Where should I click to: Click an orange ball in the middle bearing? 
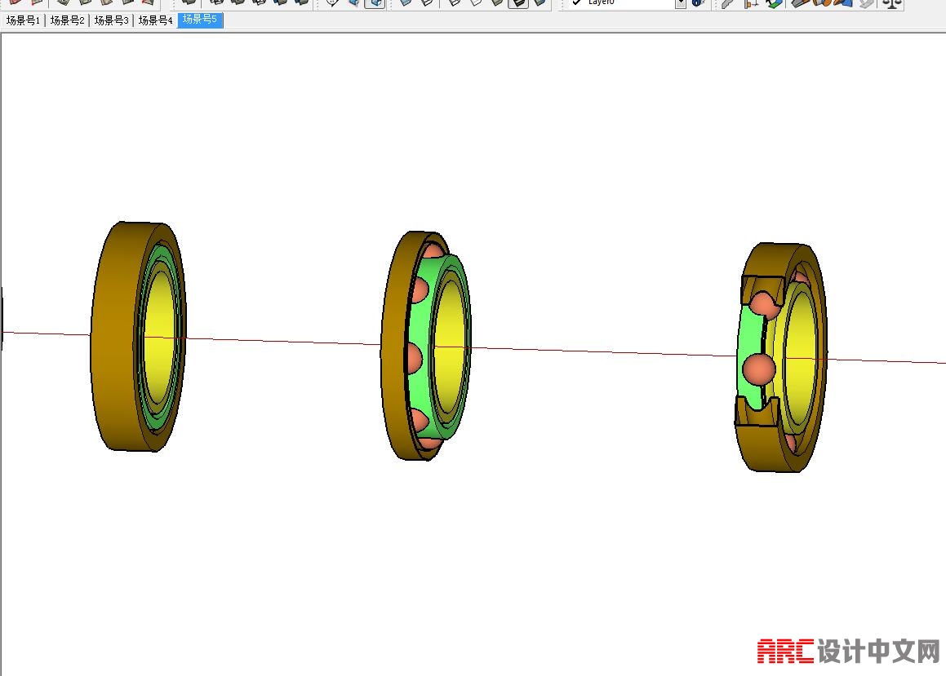tap(414, 357)
